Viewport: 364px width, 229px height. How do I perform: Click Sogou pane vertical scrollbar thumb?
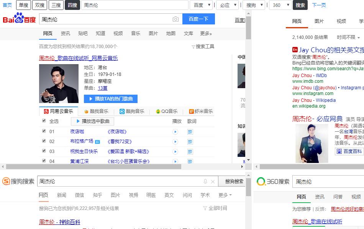248,187
